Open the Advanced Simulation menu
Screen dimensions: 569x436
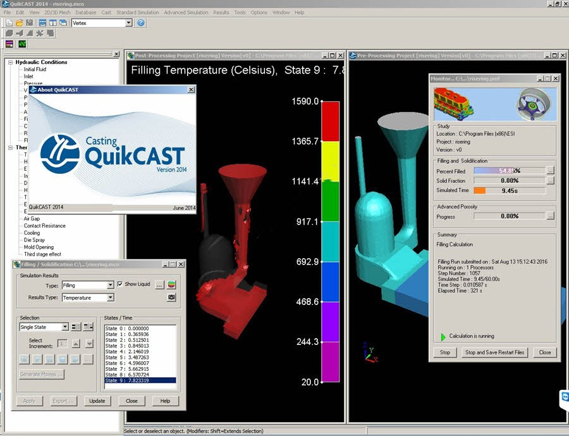pyautogui.click(x=186, y=13)
